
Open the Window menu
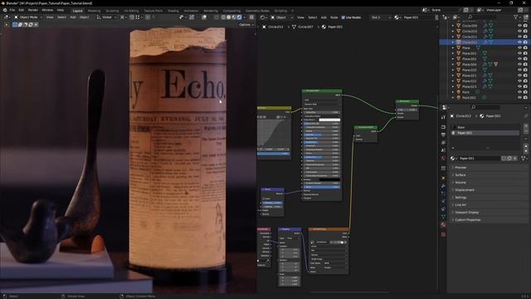(x=47, y=10)
